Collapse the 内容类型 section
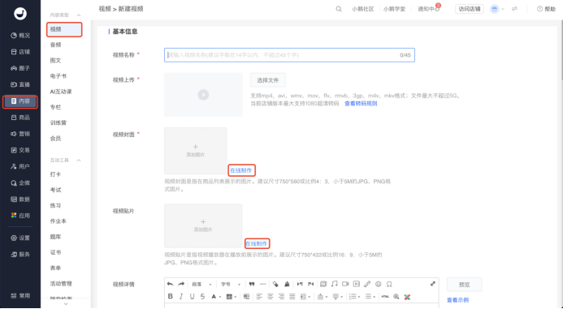 point(79,15)
